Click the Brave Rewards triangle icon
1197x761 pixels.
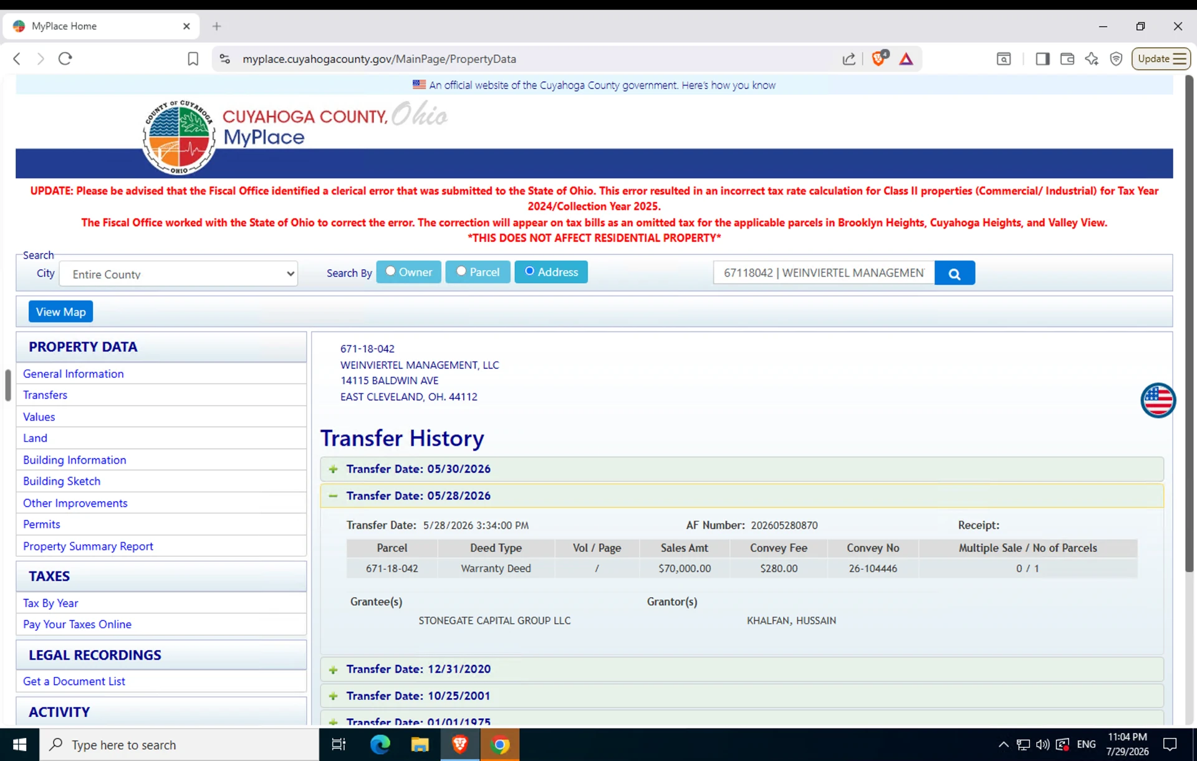906,59
